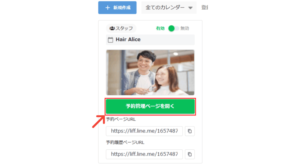Click the gray 無効 label
The image size is (300, 168).
pyautogui.click(x=185, y=28)
